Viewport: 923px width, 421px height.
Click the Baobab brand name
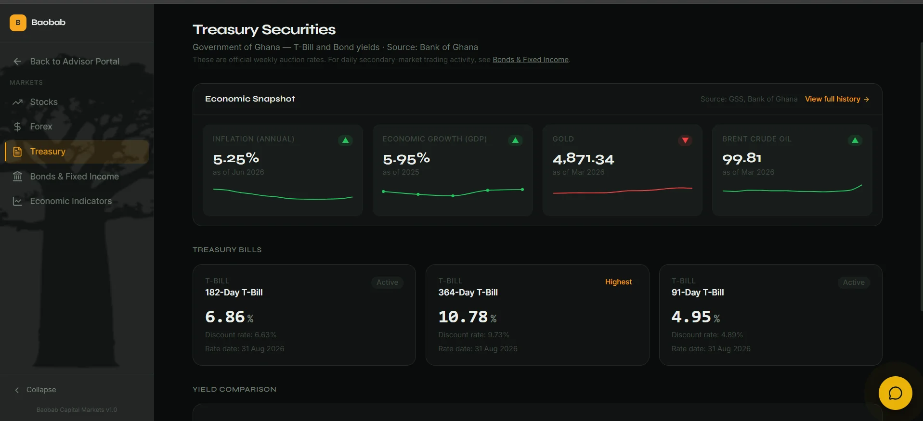[48, 23]
